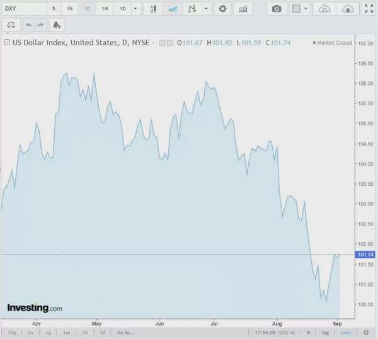Open the Go to... date dialog
This screenshot has width=378, height=339.
[x=127, y=333]
